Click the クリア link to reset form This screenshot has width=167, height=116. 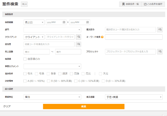[7, 106]
